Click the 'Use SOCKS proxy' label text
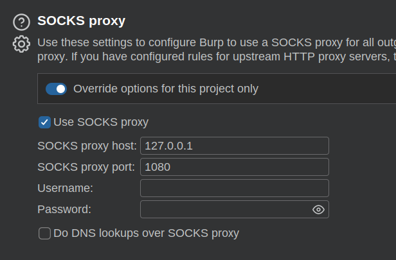Screen dimensions: 396x260 click(x=101, y=122)
